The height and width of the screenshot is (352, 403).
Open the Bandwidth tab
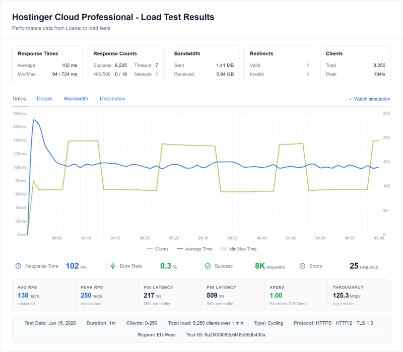tap(76, 99)
